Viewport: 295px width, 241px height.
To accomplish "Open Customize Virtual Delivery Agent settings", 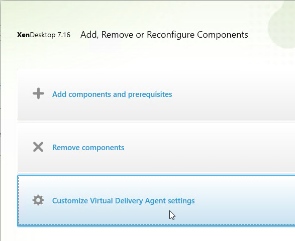I will point(124,201).
